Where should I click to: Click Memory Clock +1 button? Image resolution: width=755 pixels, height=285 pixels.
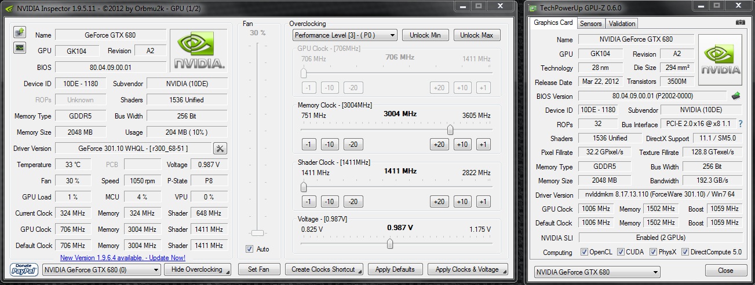pos(483,145)
